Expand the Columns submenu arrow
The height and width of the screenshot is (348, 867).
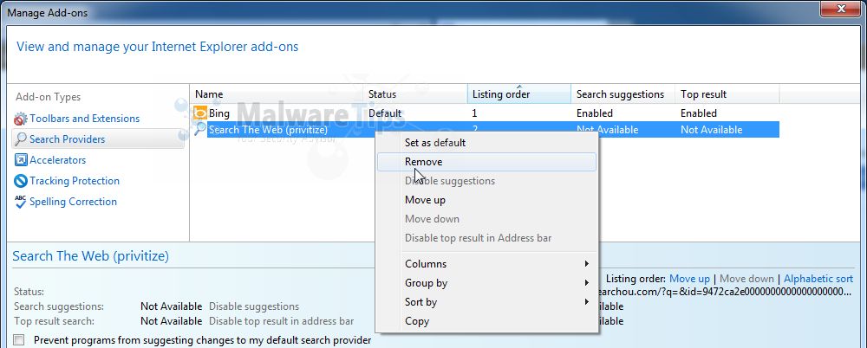pyautogui.click(x=587, y=264)
